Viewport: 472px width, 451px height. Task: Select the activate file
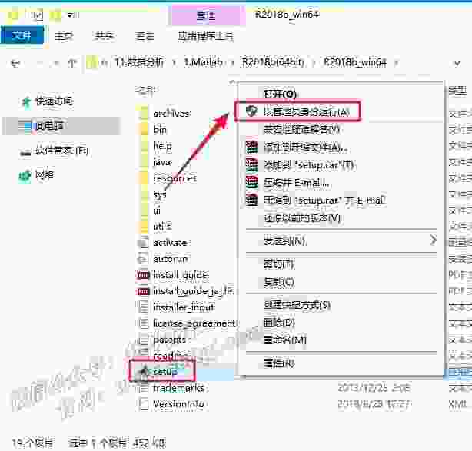(x=170, y=243)
